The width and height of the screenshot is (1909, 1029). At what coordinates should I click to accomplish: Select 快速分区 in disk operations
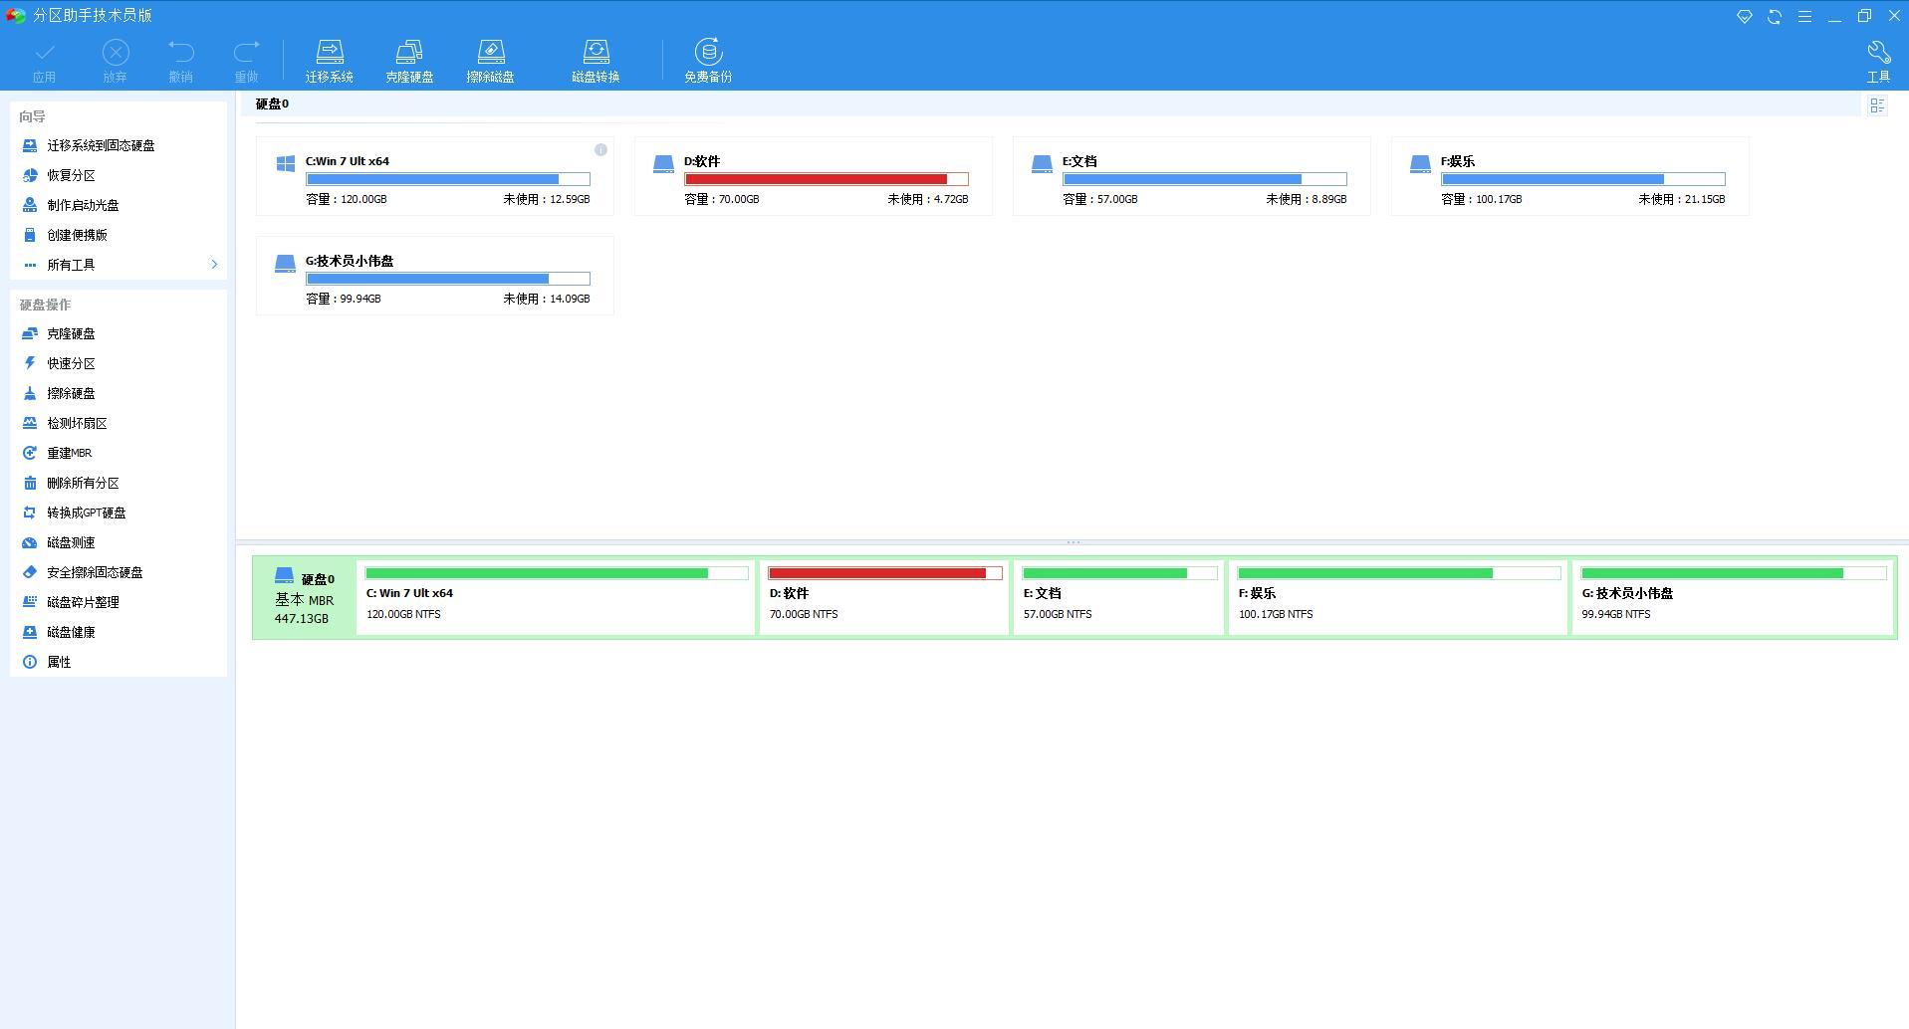click(71, 364)
